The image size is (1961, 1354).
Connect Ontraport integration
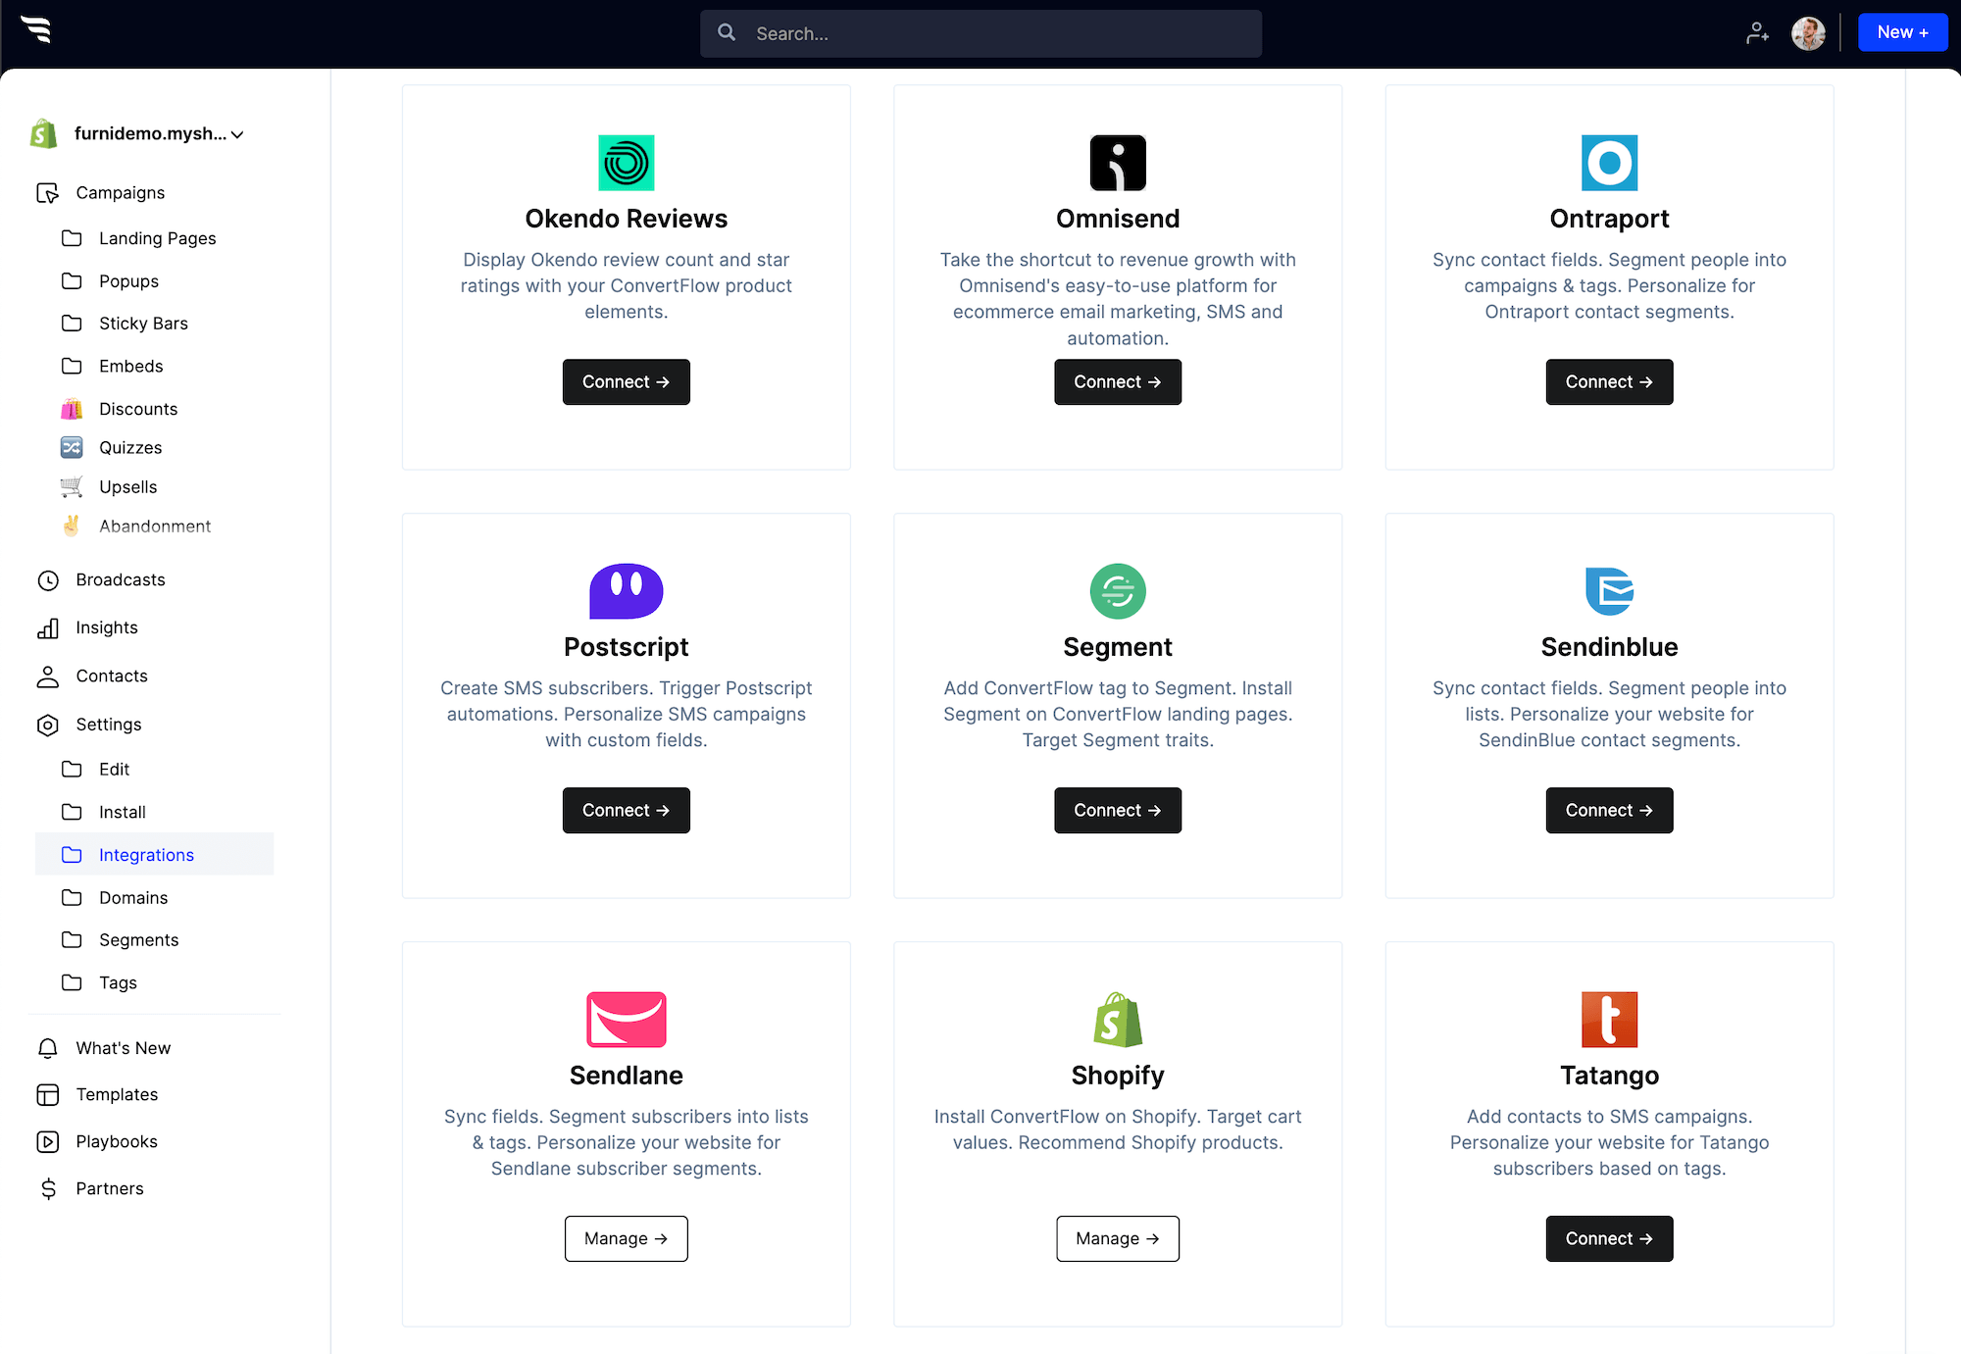1609,382
